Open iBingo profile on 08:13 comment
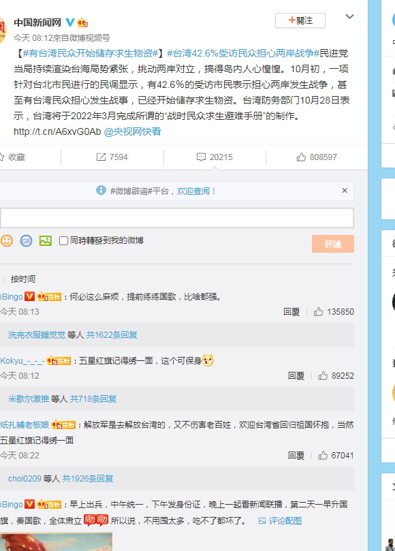This screenshot has width=395, height=551. click(12, 297)
